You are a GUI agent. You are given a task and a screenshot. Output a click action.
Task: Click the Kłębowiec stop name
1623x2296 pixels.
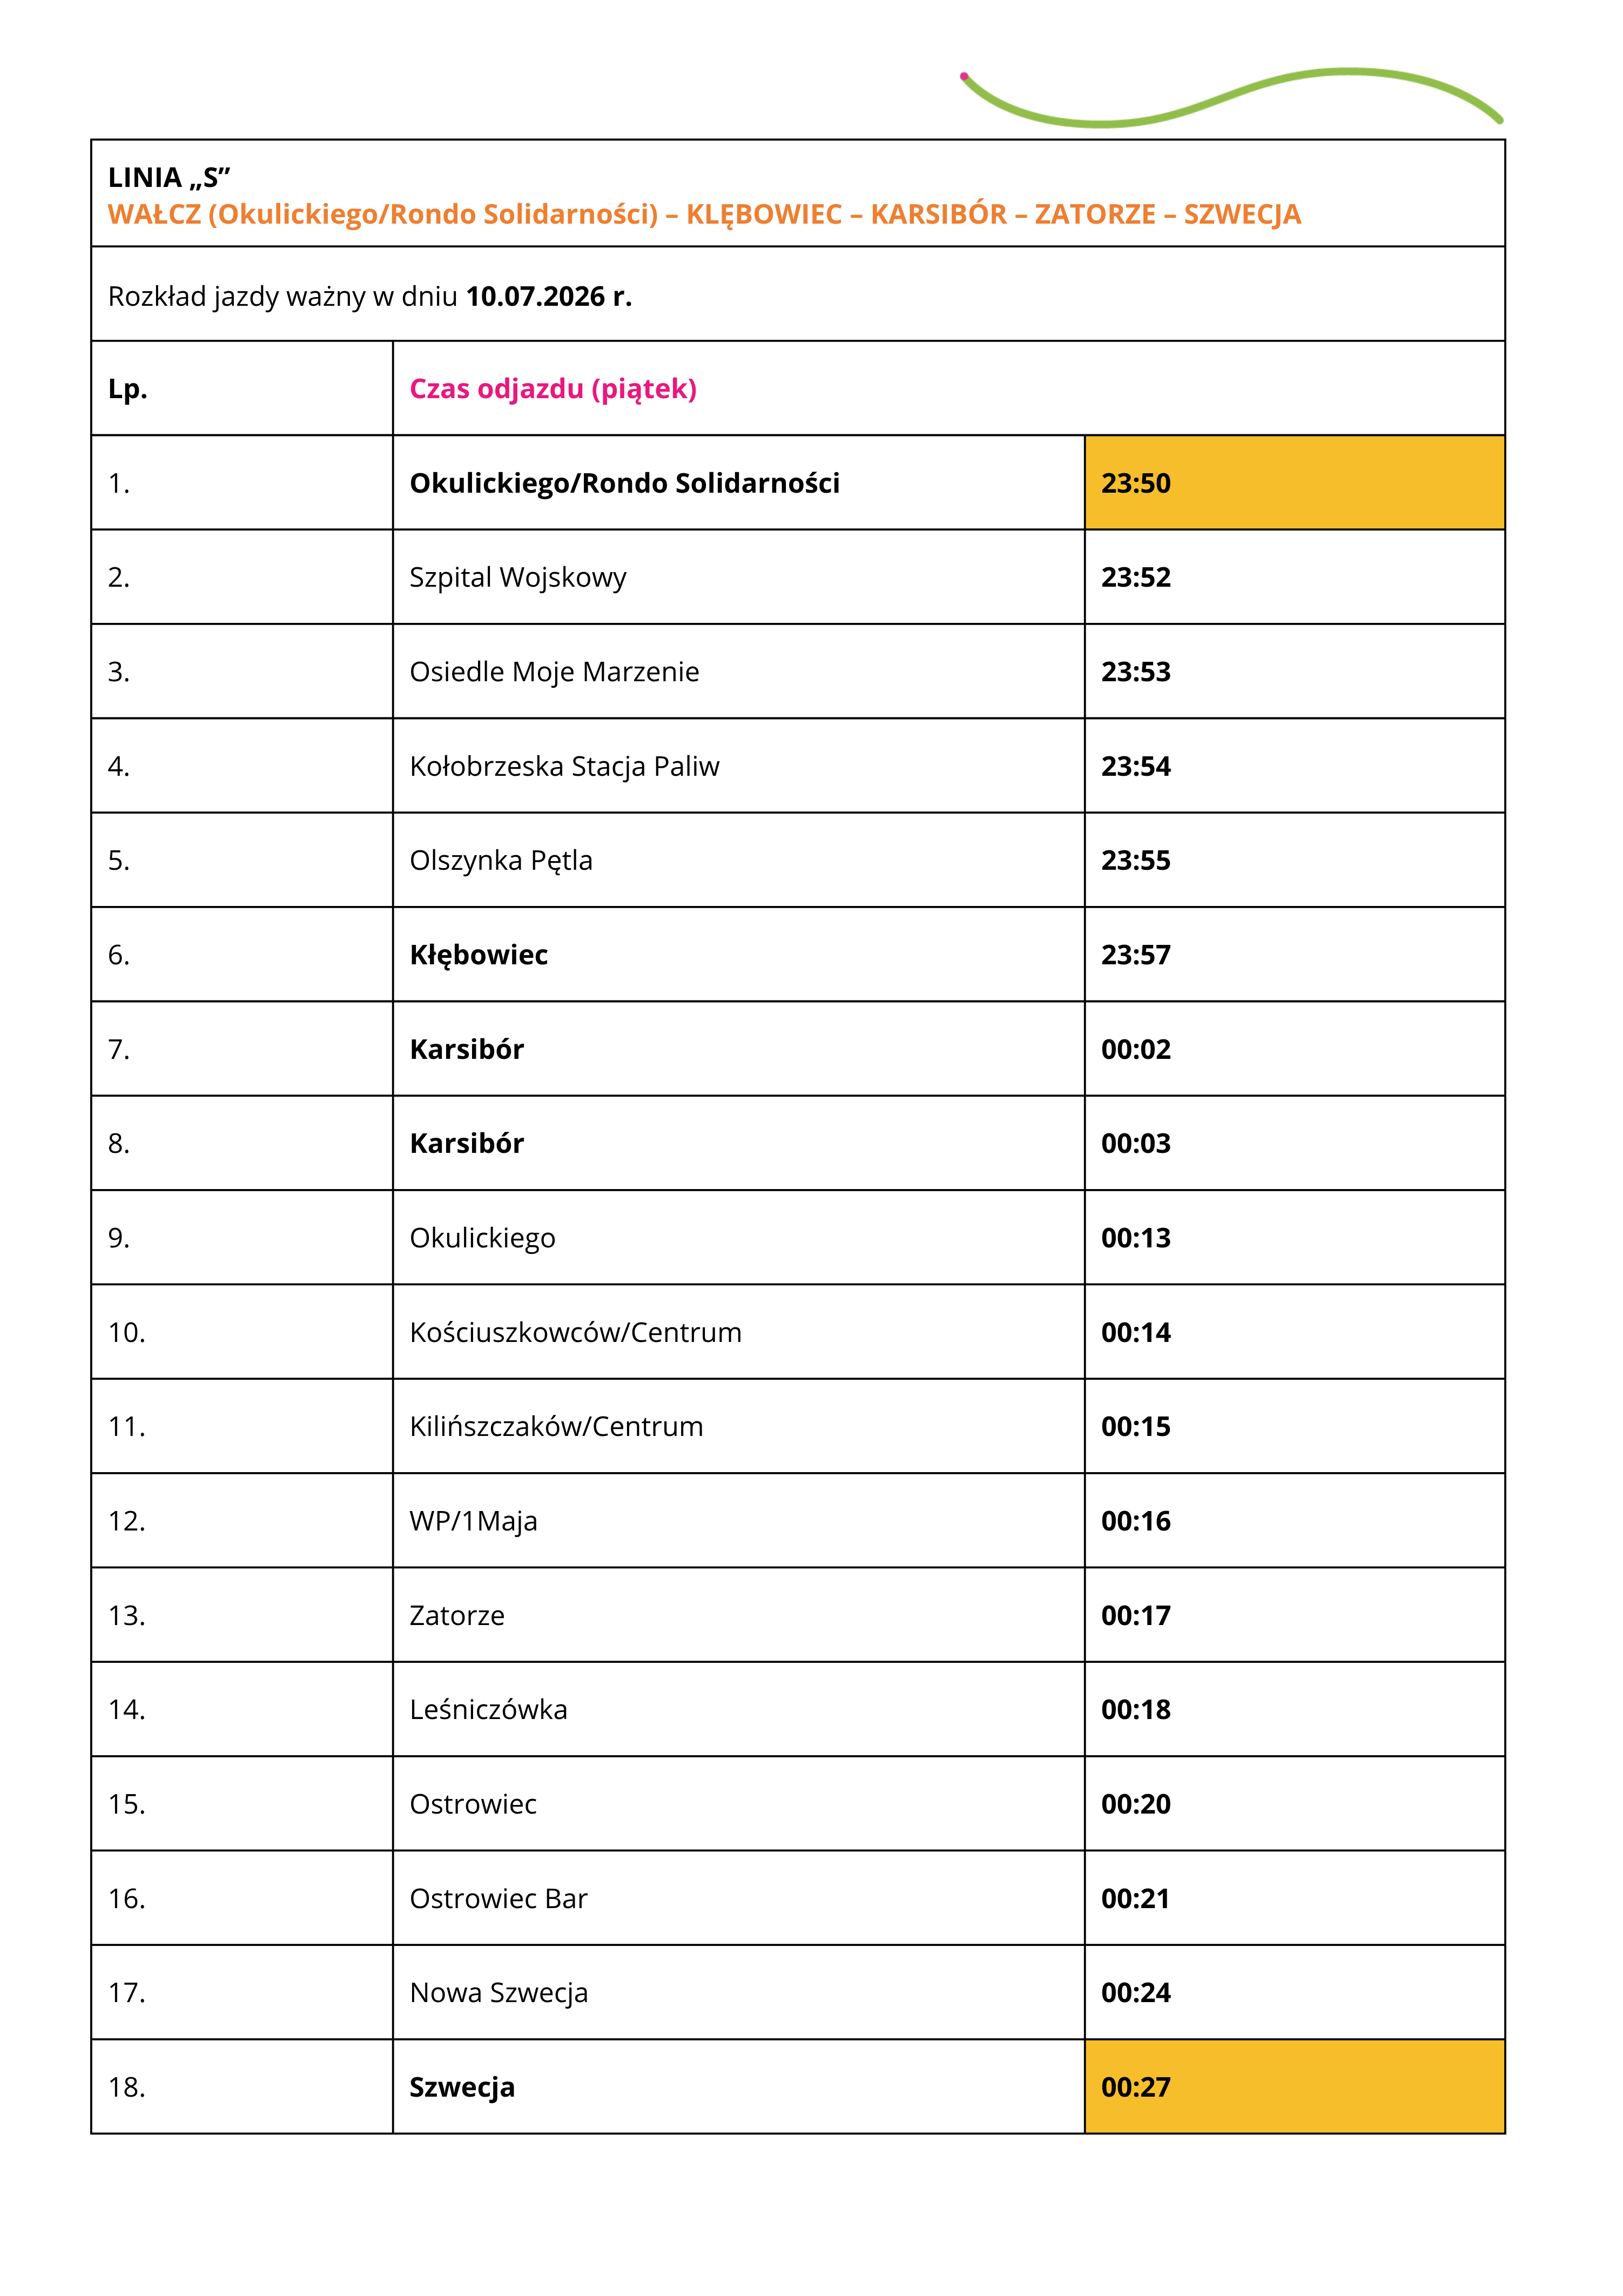click(478, 955)
